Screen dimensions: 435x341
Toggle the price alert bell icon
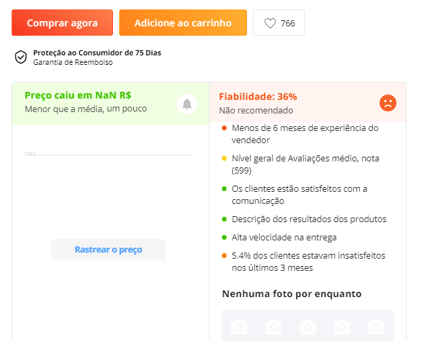point(187,104)
